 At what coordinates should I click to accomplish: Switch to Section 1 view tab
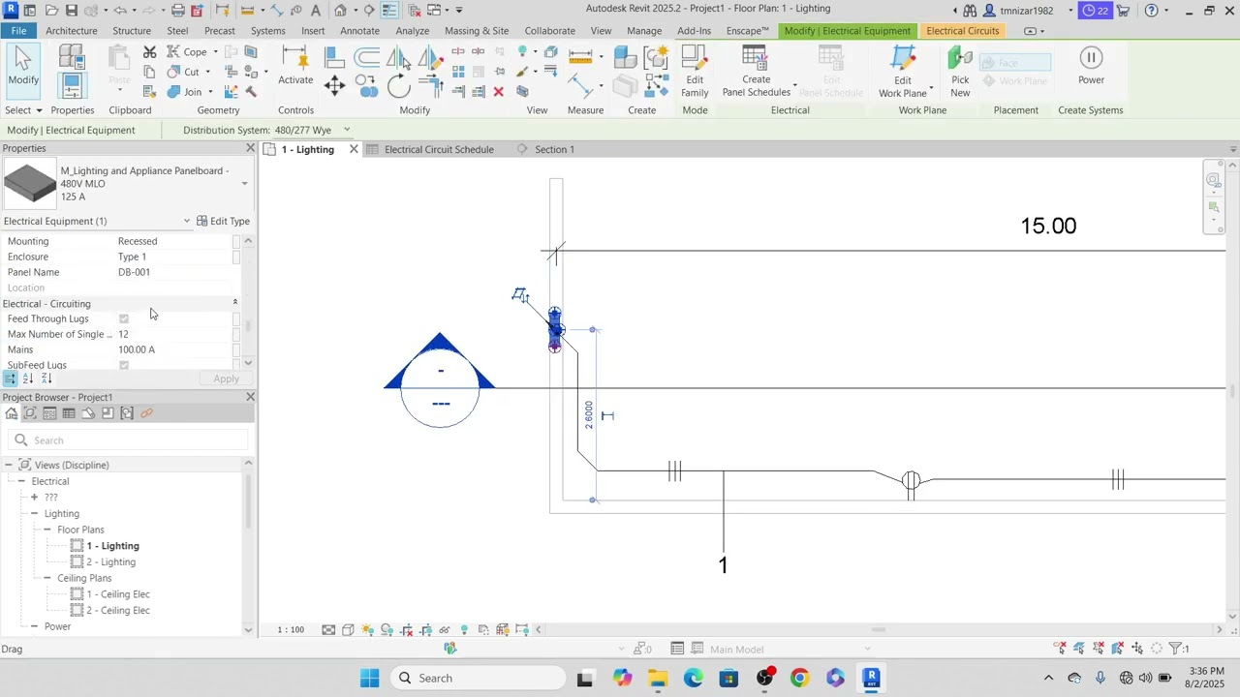coord(554,149)
